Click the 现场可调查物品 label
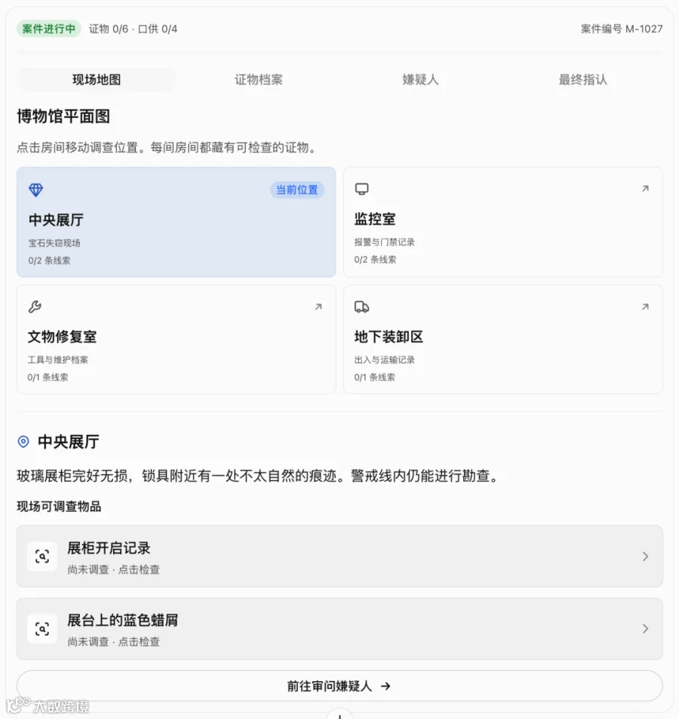 (59, 507)
